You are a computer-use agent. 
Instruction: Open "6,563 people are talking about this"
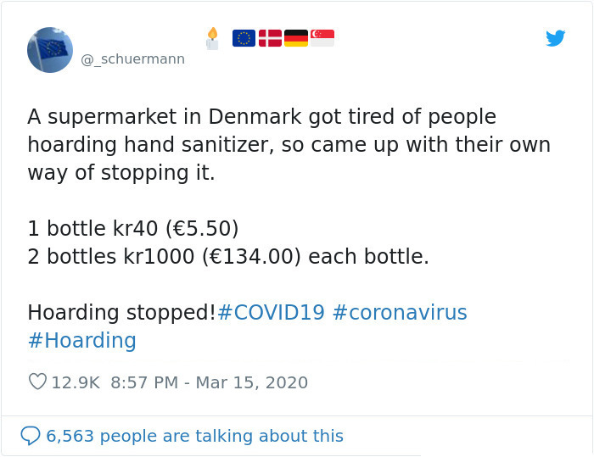pyautogui.click(x=194, y=436)
